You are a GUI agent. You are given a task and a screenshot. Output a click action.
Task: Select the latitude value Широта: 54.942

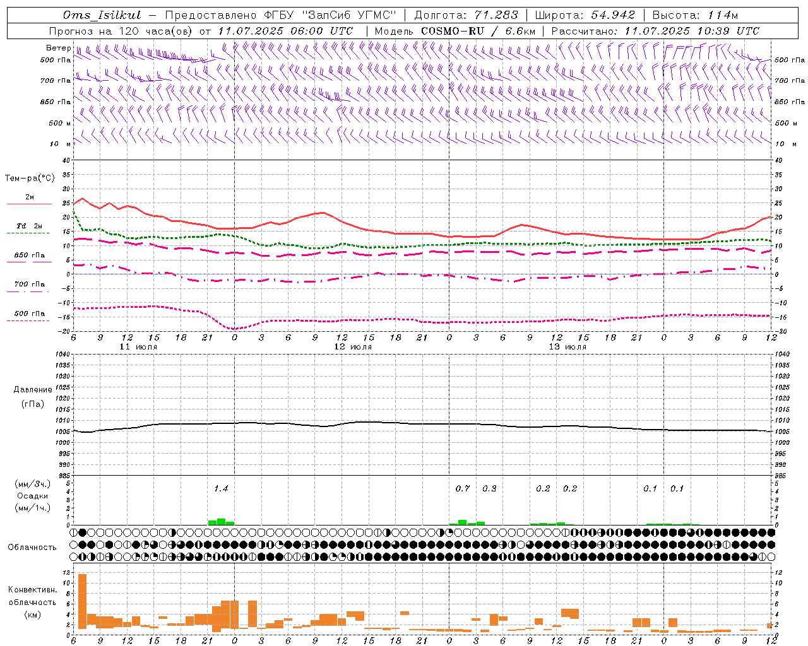pyautogui.click(x=585, y=15)
